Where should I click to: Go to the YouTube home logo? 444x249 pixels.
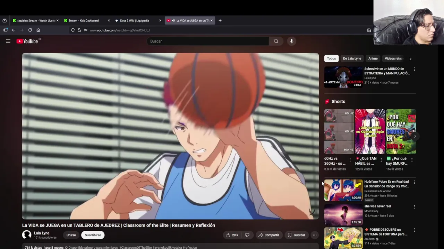click(27, 41)
